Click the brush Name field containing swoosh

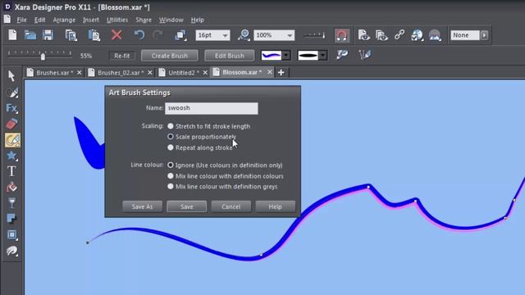212,108
